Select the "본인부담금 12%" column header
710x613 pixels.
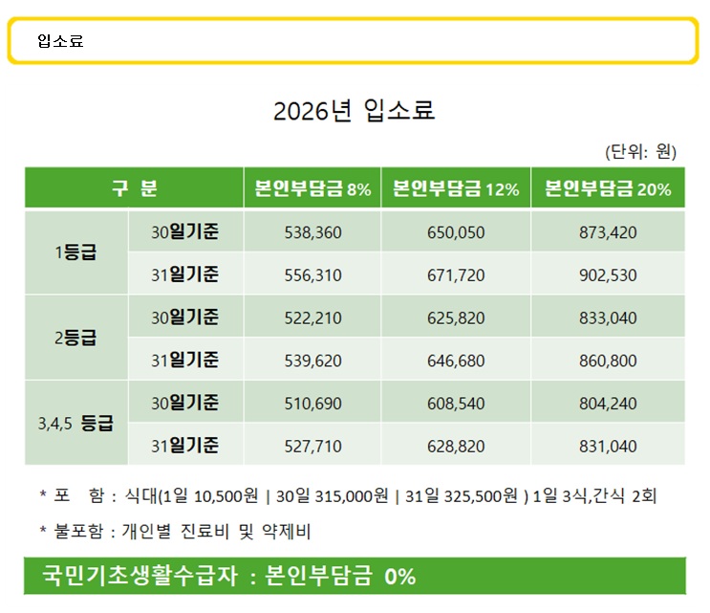456,188
